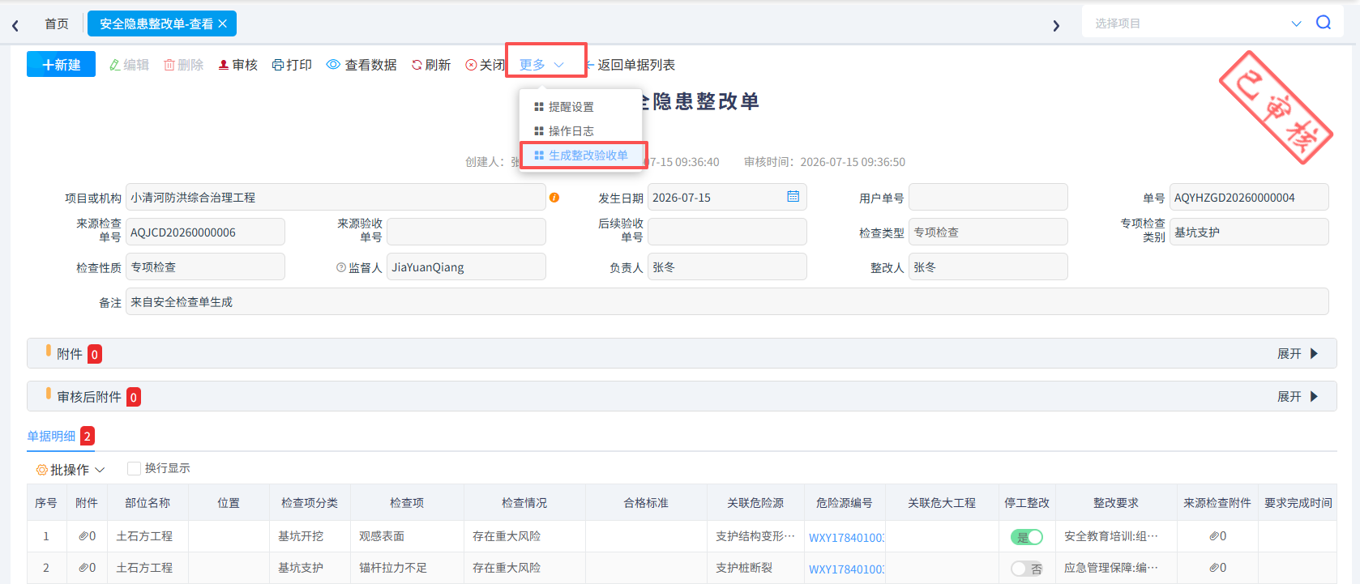Viewport: 1360px width, 584px height.
Task: Click the 关闭 toolbar item
Action: pyautogui.click(x=485, y=65)
